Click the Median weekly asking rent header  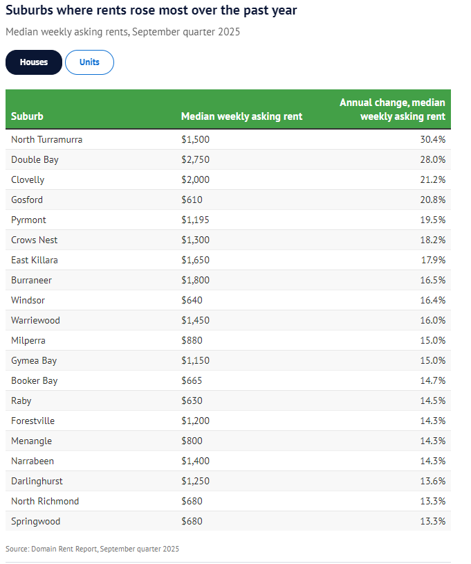[241, 116]
